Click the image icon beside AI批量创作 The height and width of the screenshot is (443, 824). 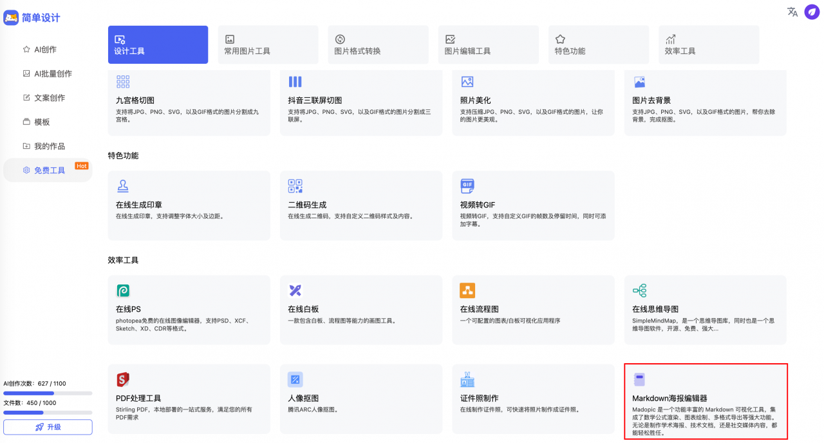pyautogui.click(x=26, y=73)
